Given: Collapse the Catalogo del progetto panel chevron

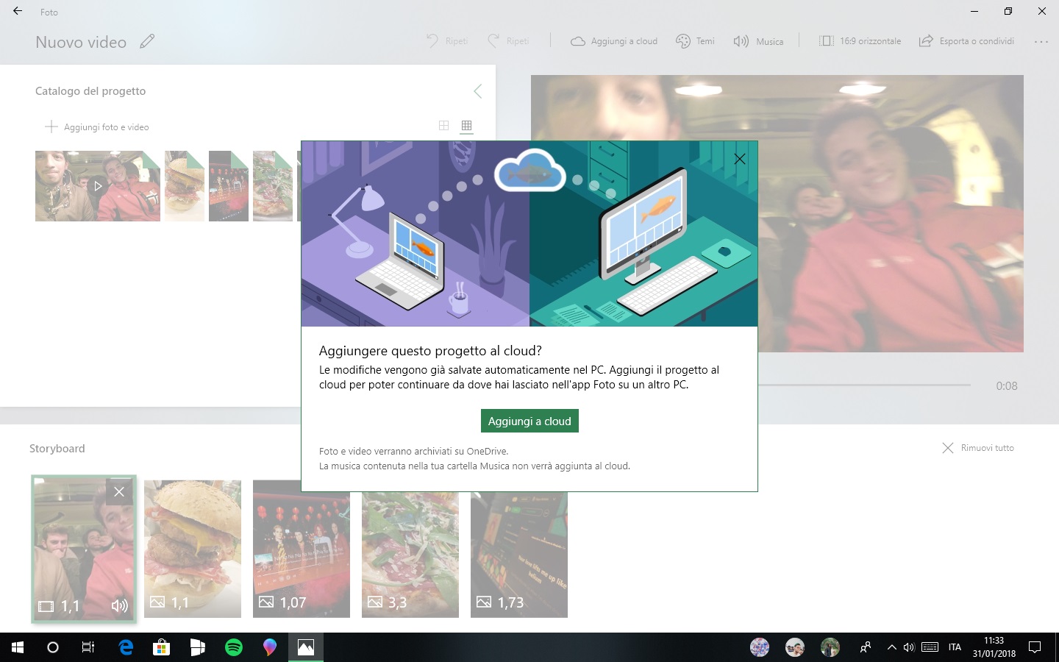Looking at the screenshot, I should tap(477, 91).
